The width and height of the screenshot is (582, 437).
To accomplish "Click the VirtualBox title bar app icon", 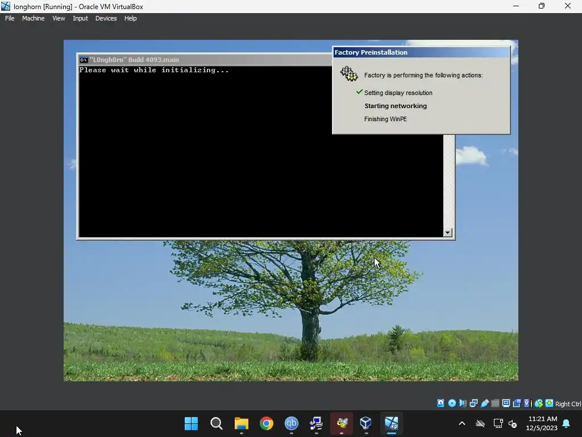I will point(6,6).
